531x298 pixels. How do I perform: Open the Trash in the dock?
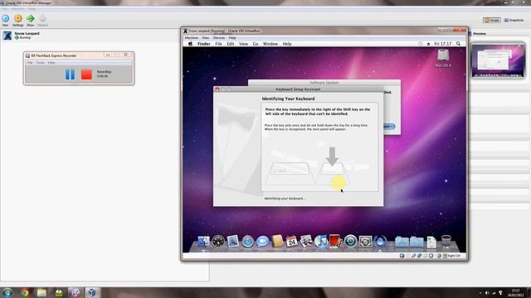(446, 241)
